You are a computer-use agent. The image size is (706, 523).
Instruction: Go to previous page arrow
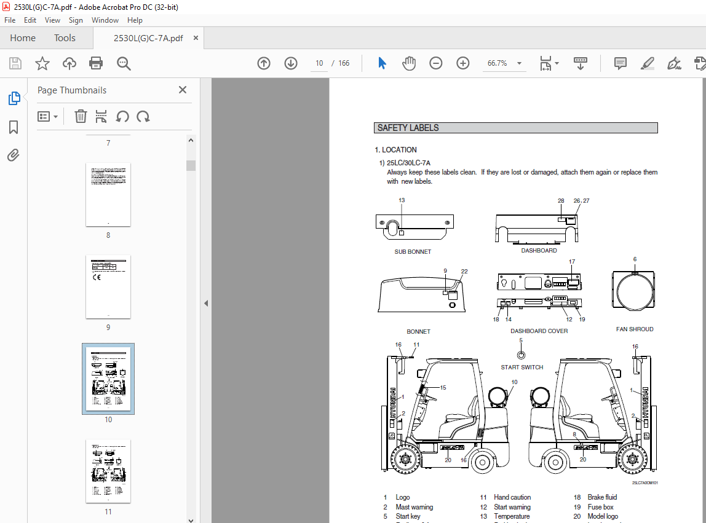(264, 63)
